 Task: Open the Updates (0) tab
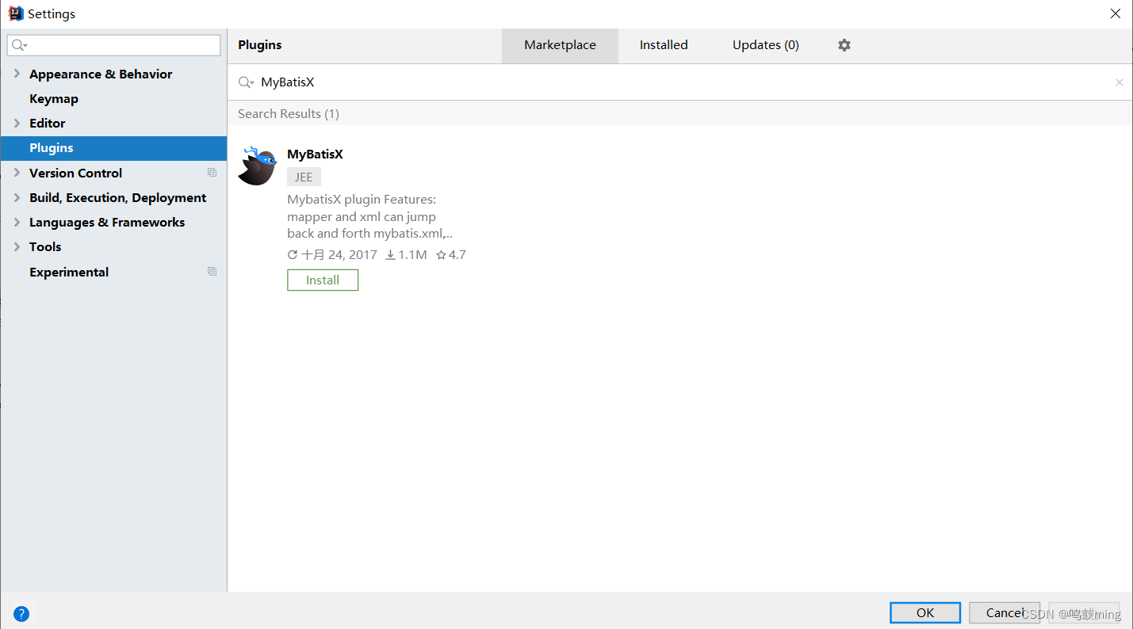tap(765, 45)
